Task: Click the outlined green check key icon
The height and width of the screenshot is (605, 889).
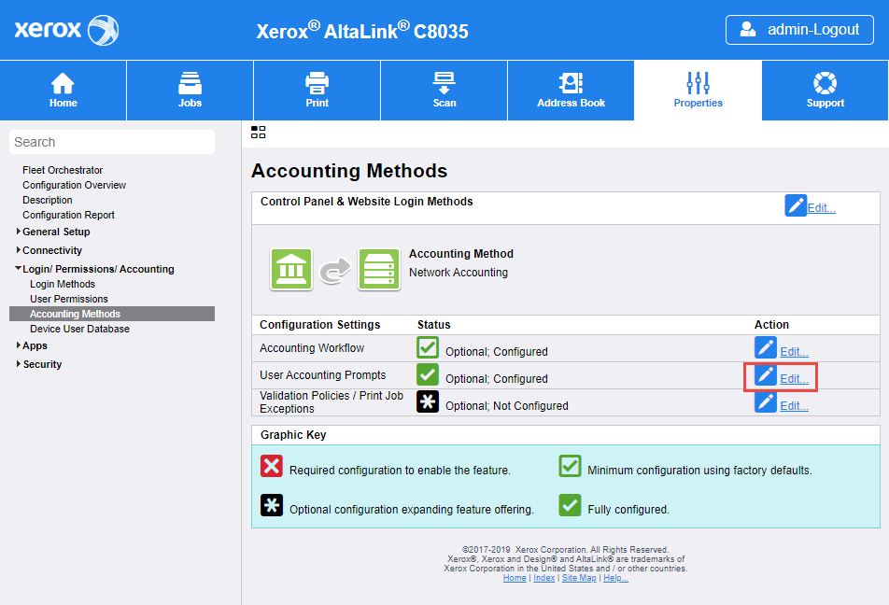Action: tap(570, 466)
